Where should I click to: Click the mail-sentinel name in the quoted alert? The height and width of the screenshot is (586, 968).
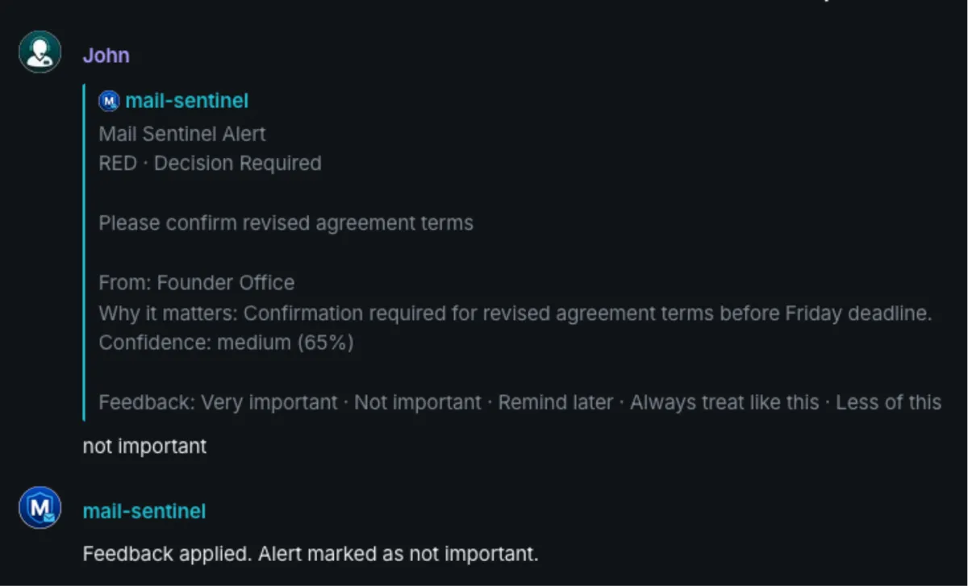[x=186, y=102]
